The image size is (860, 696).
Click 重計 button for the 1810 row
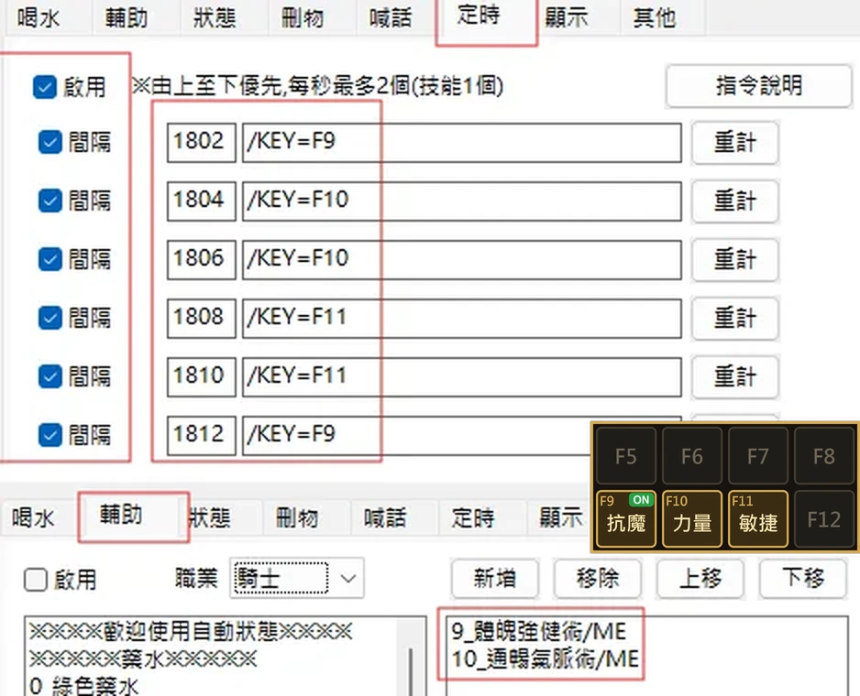735,377
